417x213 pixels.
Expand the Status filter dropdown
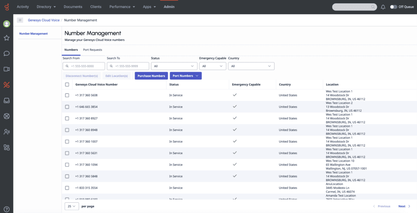click(x=174, y=66)
